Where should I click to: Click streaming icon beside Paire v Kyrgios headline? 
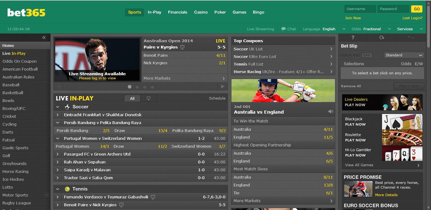182,47
